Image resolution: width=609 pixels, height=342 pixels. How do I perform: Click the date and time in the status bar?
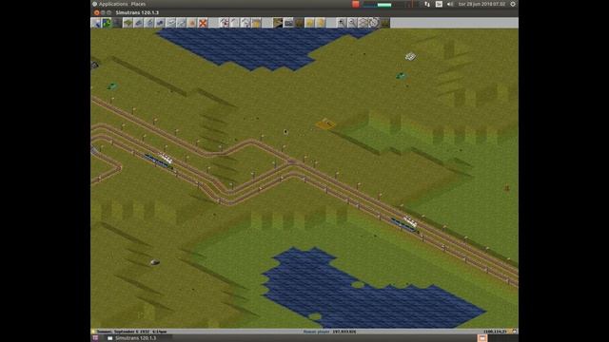point(131,332)
